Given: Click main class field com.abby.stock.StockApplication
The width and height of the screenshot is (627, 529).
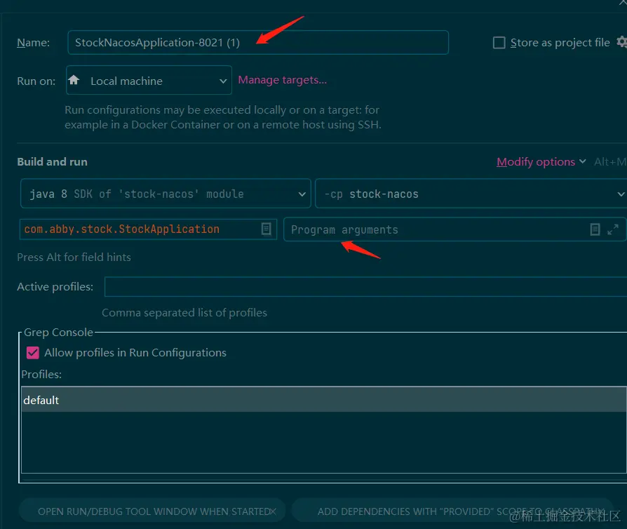Looking at the screenshot, I should (148, 229).
